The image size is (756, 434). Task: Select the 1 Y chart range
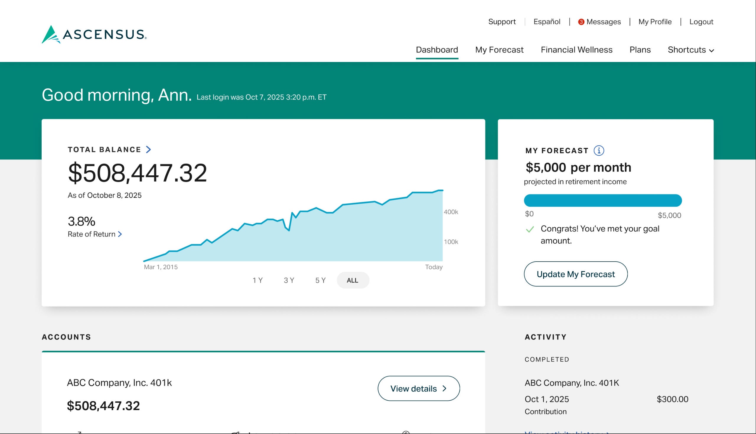click(x=258, y=280)
